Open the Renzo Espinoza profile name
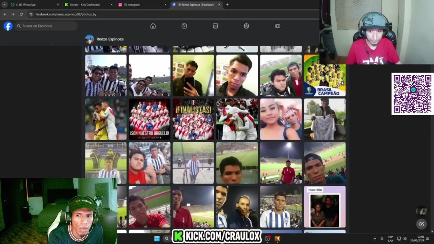434x244 pixels. click(110, 39)
